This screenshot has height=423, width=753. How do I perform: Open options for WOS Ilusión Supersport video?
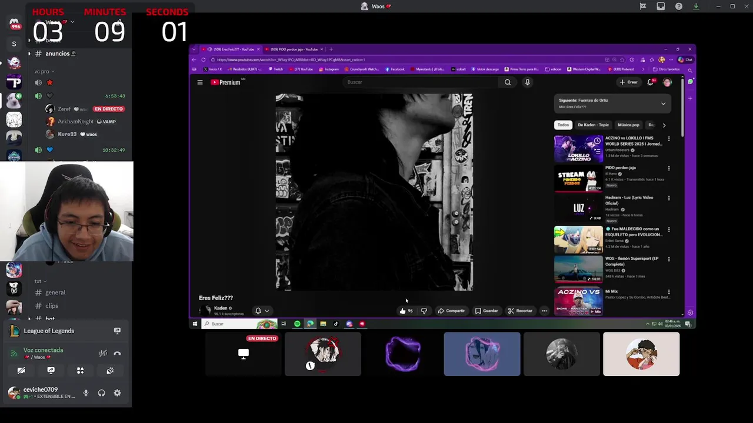[669, 259]
